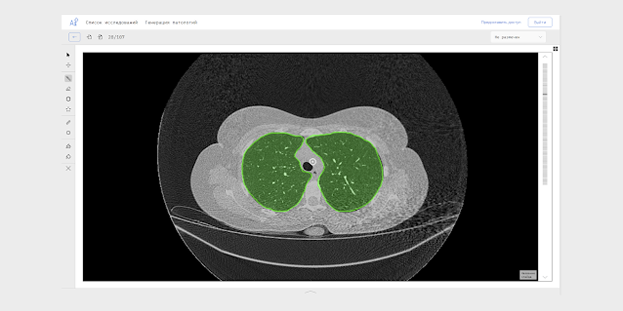Select the dotted-point tool under polygon tool
Screen dimensions: 623x311
(x=68, y=109)
